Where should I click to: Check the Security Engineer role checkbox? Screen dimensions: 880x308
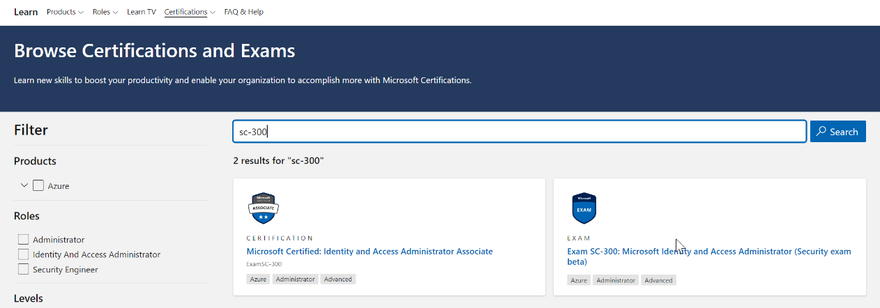24,270
